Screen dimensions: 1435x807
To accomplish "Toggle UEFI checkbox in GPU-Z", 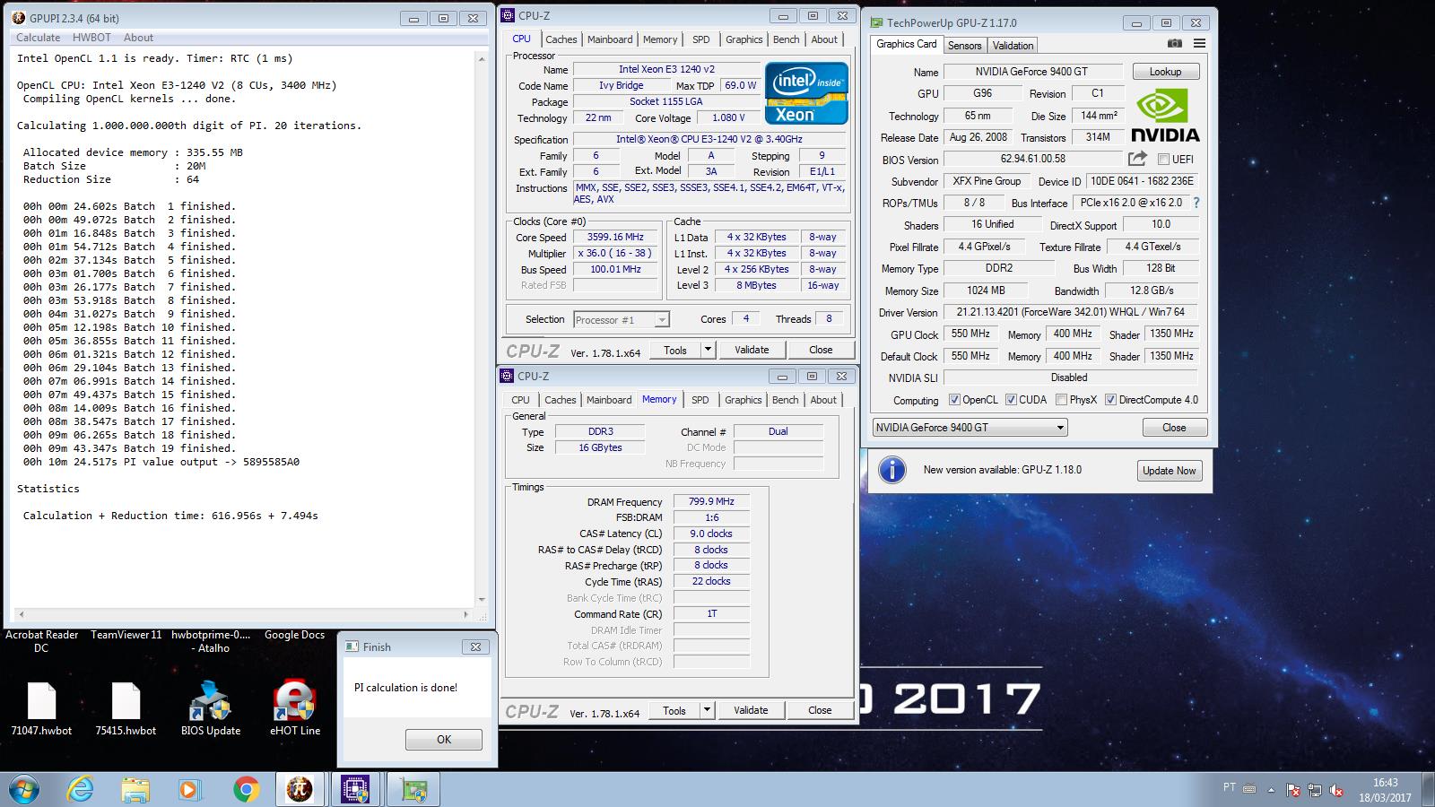I will coord(1163,160).
